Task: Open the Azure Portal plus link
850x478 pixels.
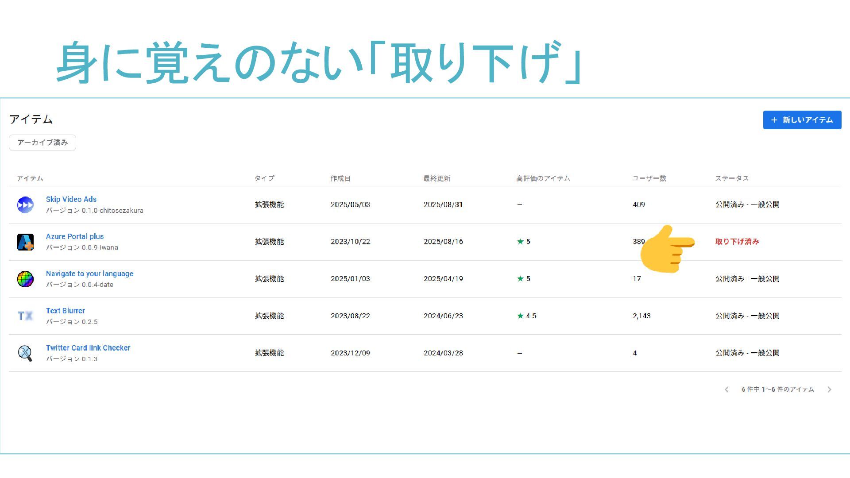Action: tap(75, 236)
